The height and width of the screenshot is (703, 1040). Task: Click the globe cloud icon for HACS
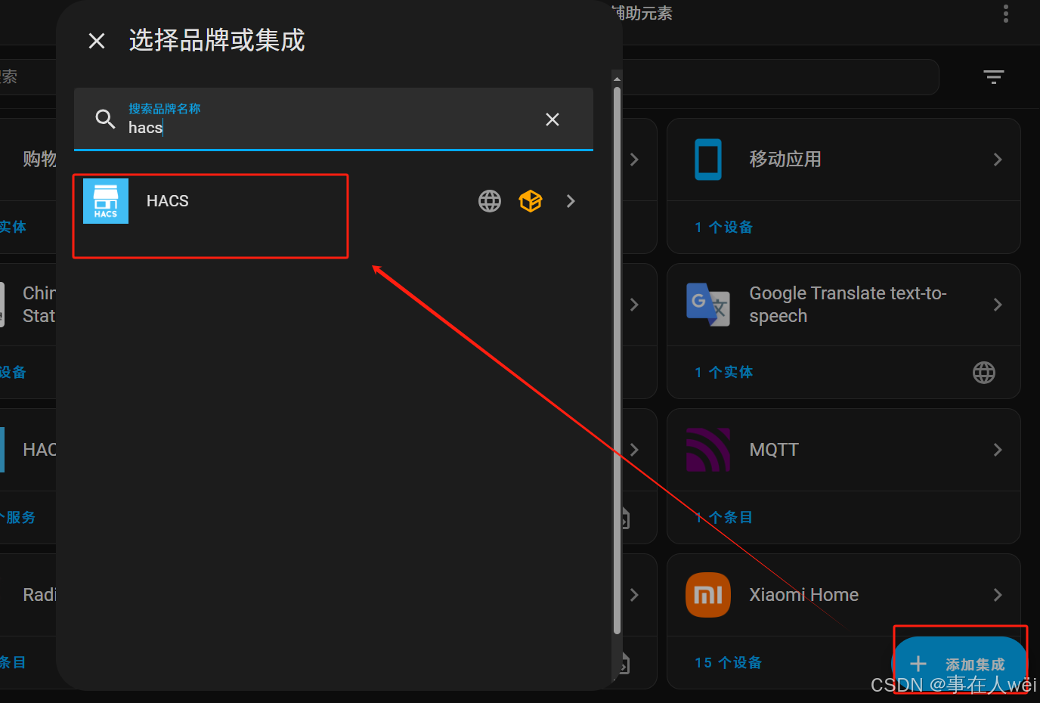490,201
